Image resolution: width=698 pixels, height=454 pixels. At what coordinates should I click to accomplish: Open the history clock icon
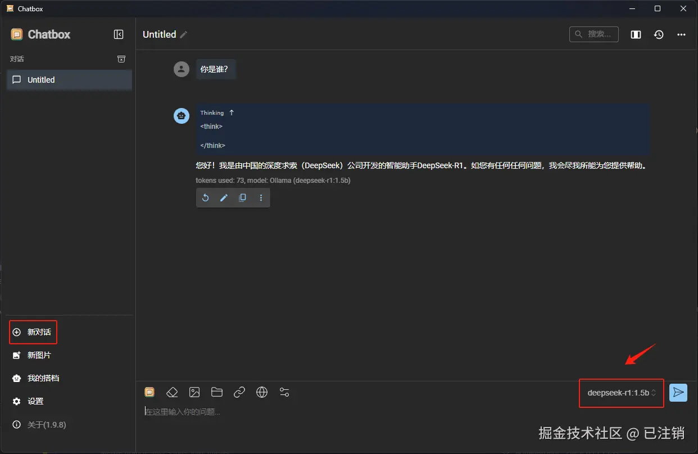(x=659, y=34)
